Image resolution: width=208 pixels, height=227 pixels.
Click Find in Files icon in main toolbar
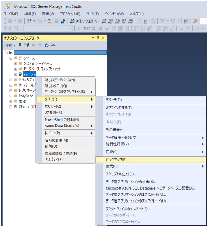195,21
